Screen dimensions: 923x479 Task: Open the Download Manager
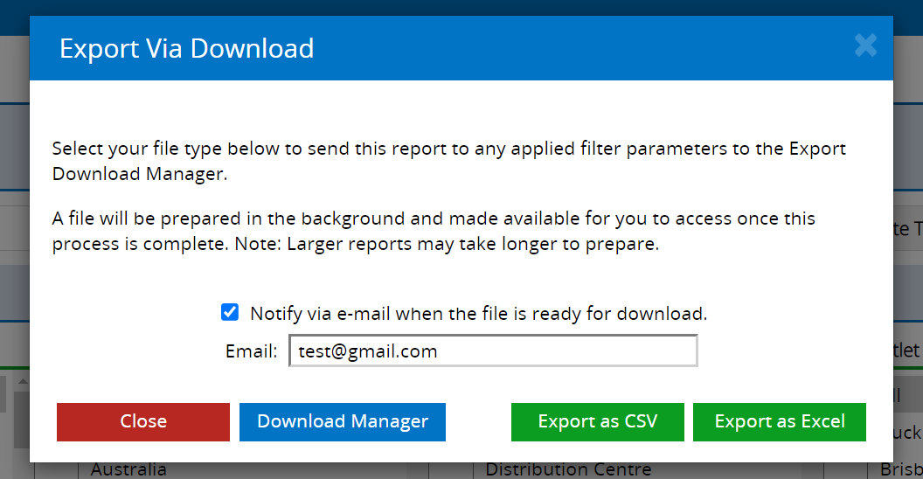[x=343, y=422]
